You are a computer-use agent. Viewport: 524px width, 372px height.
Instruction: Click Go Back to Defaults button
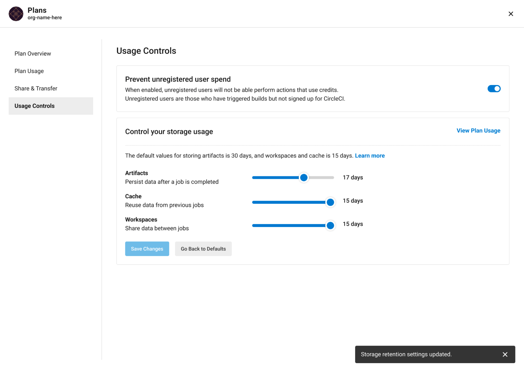coord(203,249)
